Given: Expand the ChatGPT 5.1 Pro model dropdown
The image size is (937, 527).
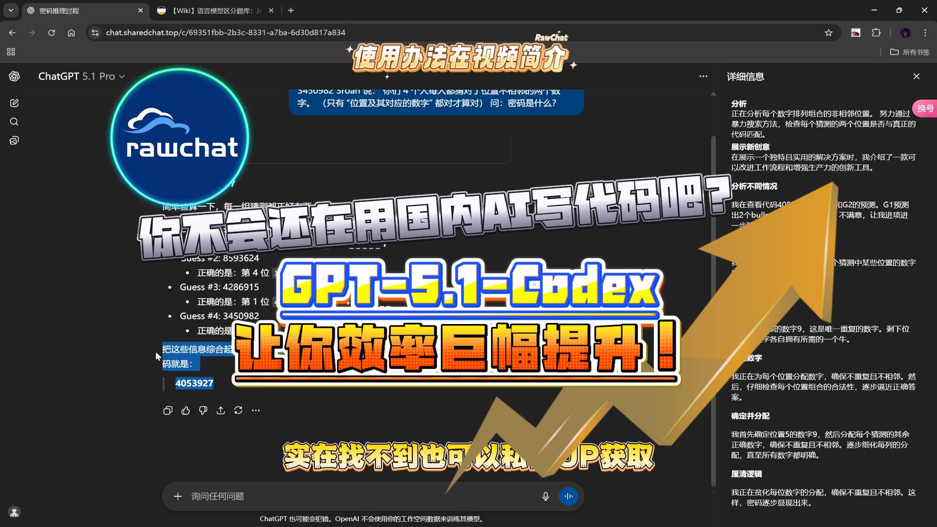Looking at the screenshot, I should tap(81, 76).
